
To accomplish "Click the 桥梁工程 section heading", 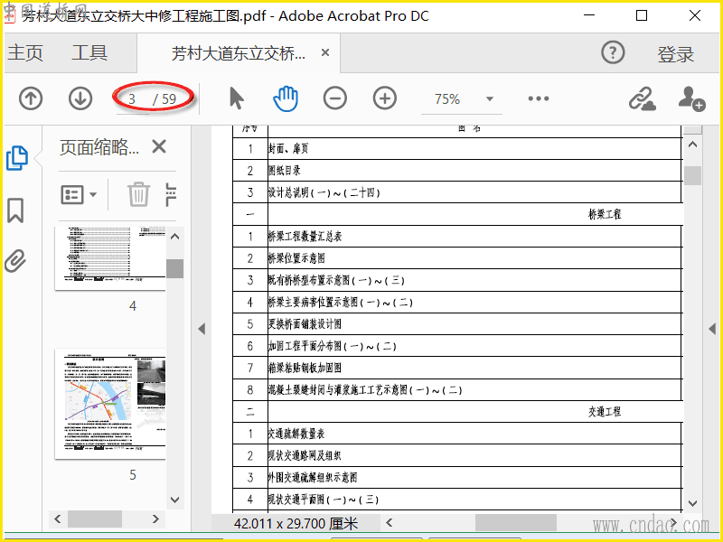I will [605, 214].
